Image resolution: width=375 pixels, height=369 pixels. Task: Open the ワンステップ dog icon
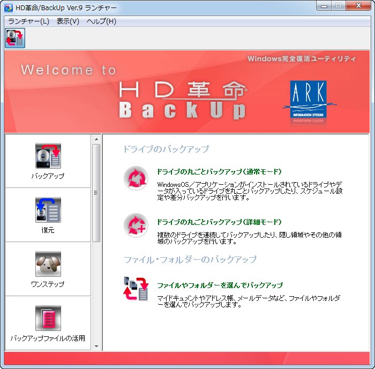(48, 264)
